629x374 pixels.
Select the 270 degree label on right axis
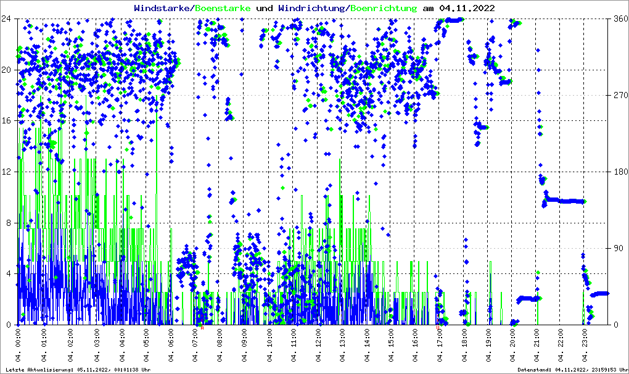620,95
